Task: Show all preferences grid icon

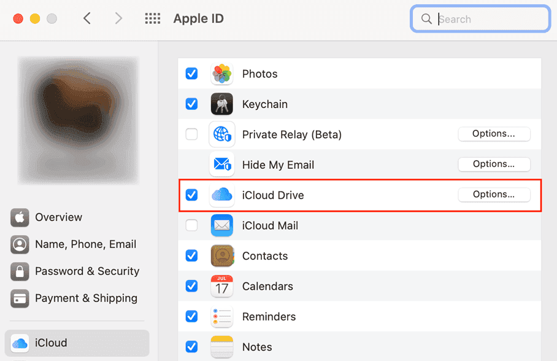Action: pos(152,18)
